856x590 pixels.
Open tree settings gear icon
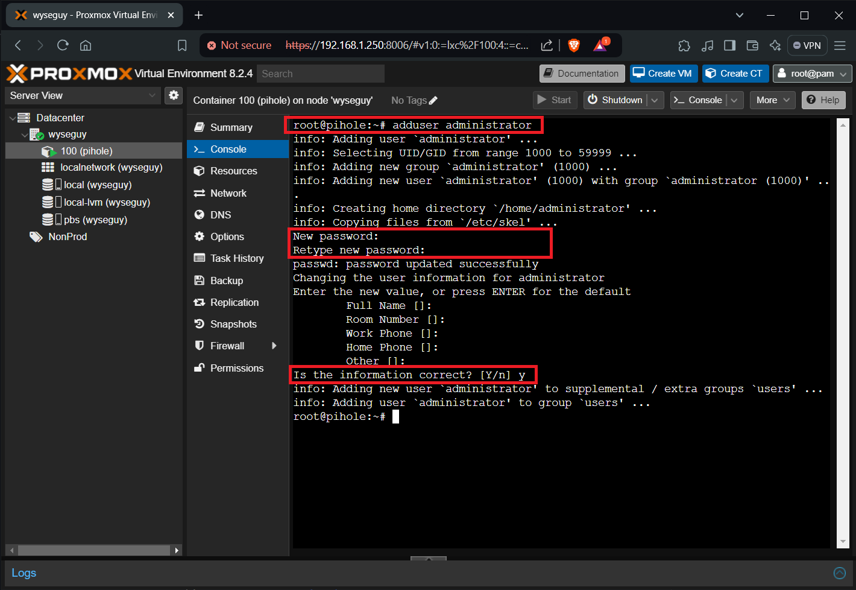[x=174, y=95]
